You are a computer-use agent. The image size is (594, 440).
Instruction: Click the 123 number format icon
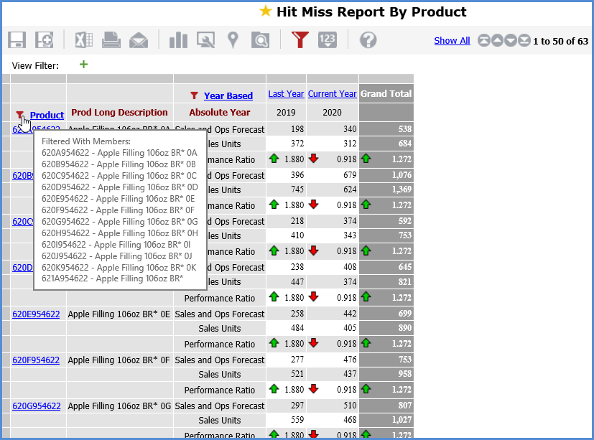tap(328, 40)
